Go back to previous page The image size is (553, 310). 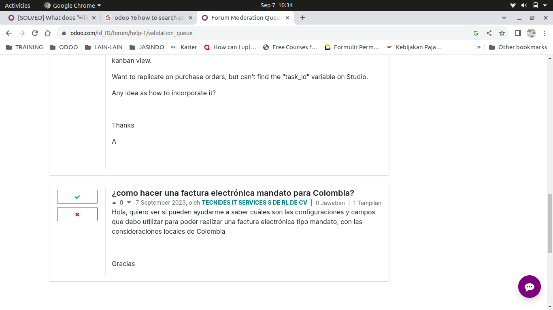click(x=9, y=33)
